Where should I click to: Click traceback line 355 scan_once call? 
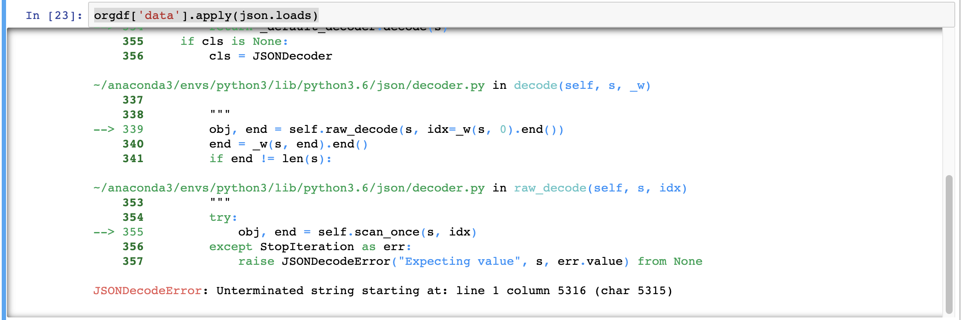click(357, 232)
